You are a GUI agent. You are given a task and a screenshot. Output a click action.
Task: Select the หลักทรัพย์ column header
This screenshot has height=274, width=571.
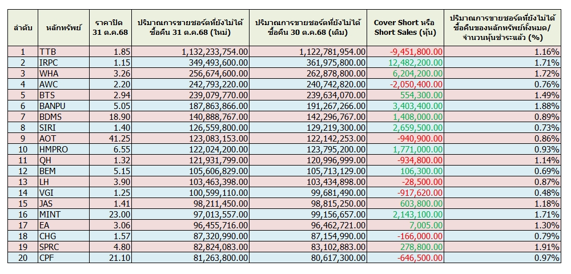click(x=62, y=27)
